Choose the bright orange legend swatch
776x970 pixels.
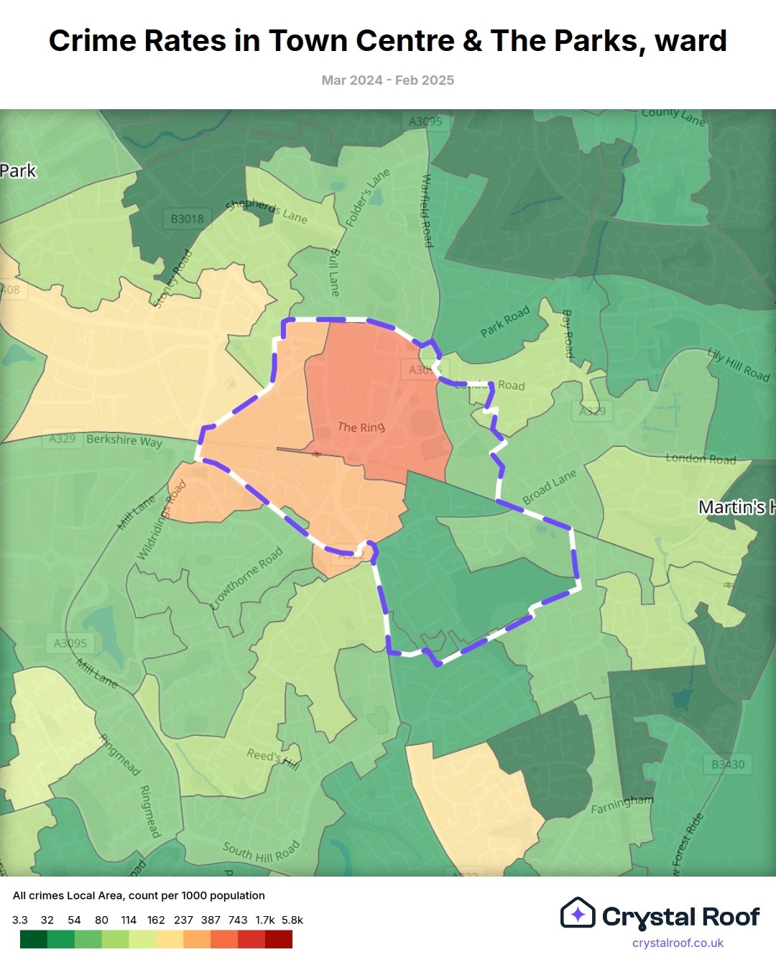[224, 939]
